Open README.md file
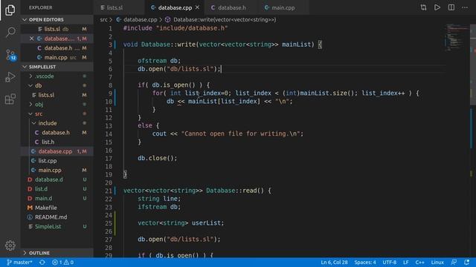This screenshot has height=267, width=476. [x=57, y=217]
